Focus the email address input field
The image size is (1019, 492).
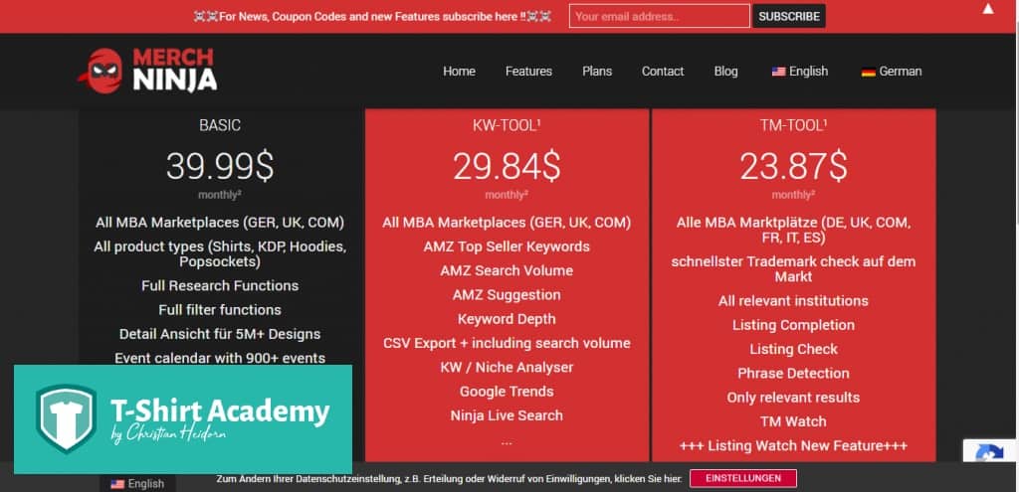pyautogui.click(x=659, y=16)
